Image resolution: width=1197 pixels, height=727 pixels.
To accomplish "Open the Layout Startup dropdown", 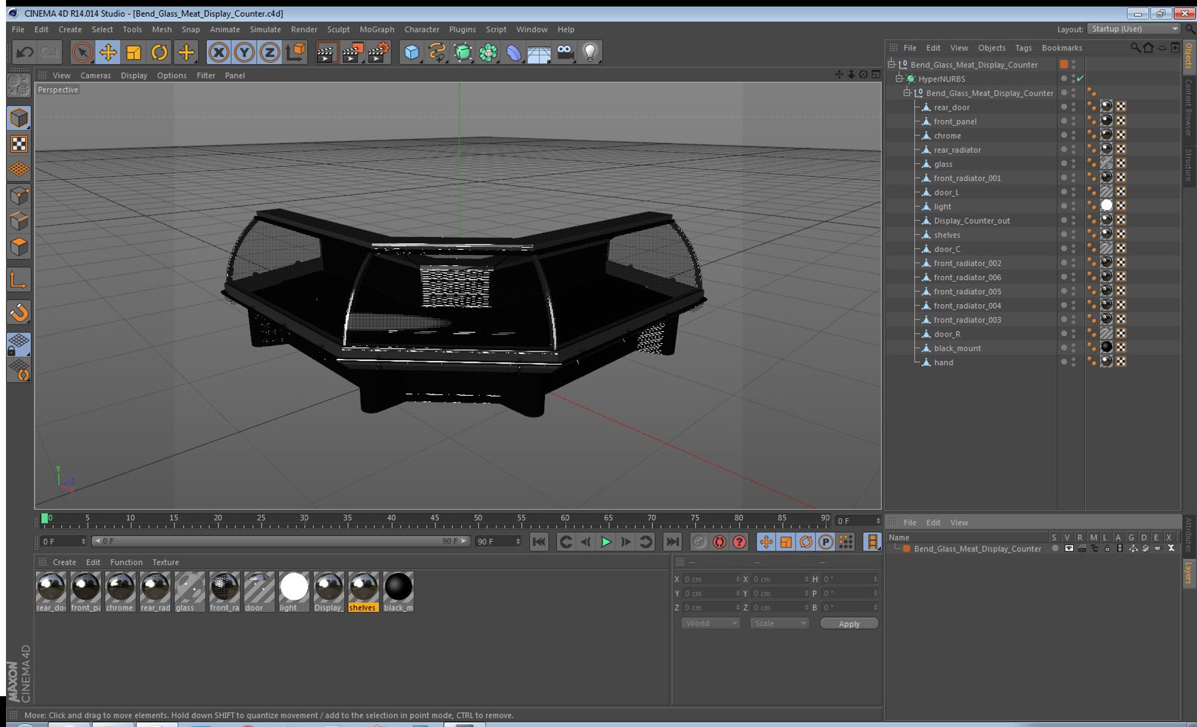I will click(x=1134, y=29).
